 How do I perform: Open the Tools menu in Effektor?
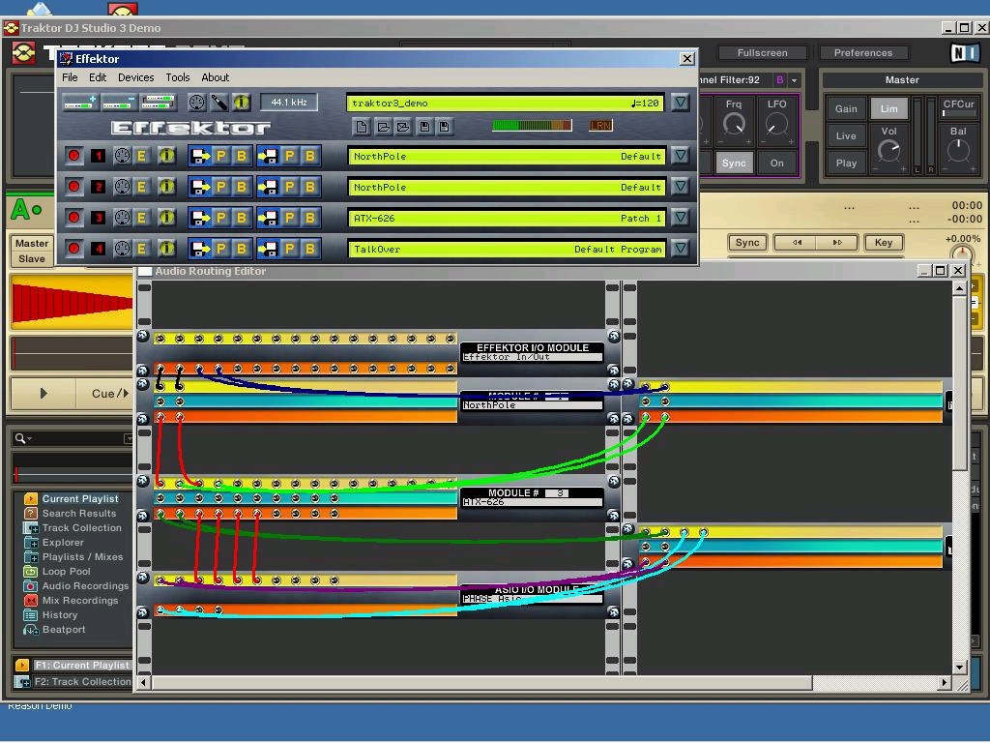(178, 77)
